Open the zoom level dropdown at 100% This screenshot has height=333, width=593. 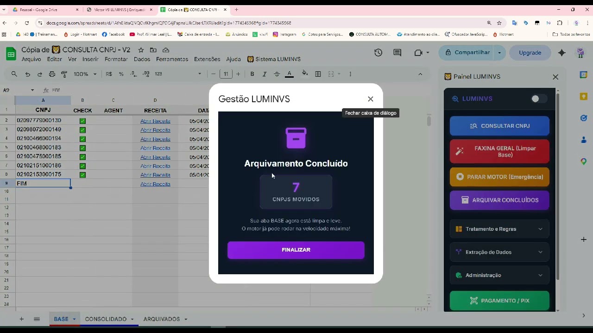click(x=85, y=74)
